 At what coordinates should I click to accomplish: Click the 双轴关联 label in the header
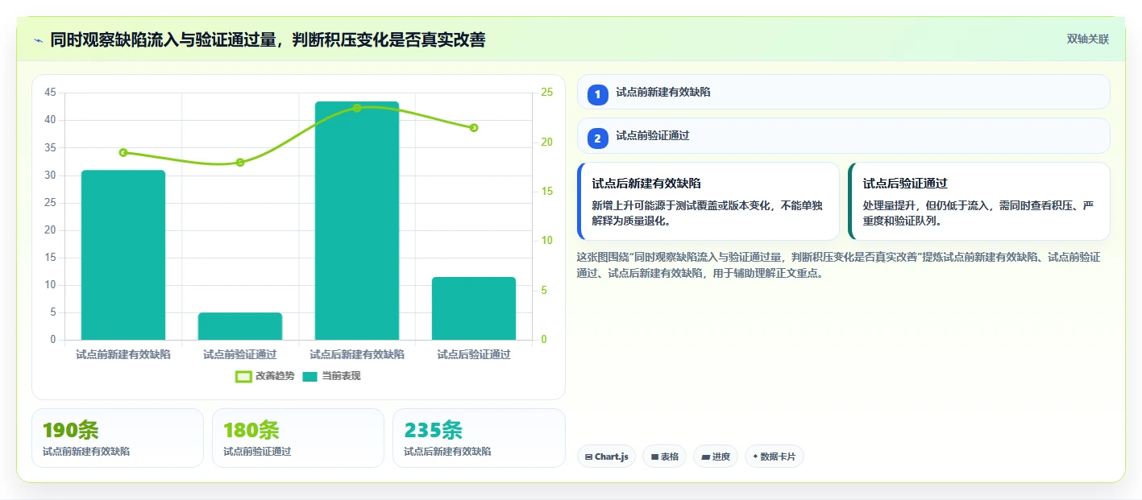[x=1088, y=39]
